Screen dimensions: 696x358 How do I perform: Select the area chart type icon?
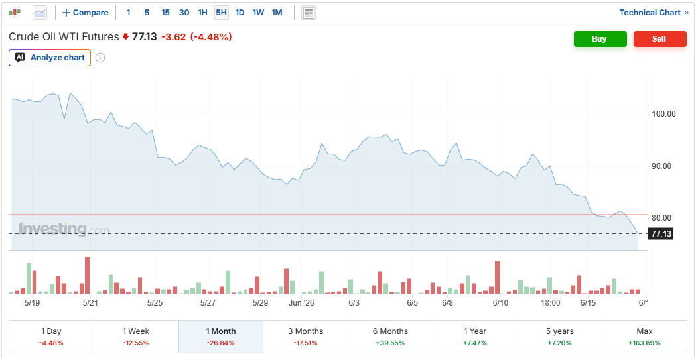pyautogui.click(x=40, y=13)
